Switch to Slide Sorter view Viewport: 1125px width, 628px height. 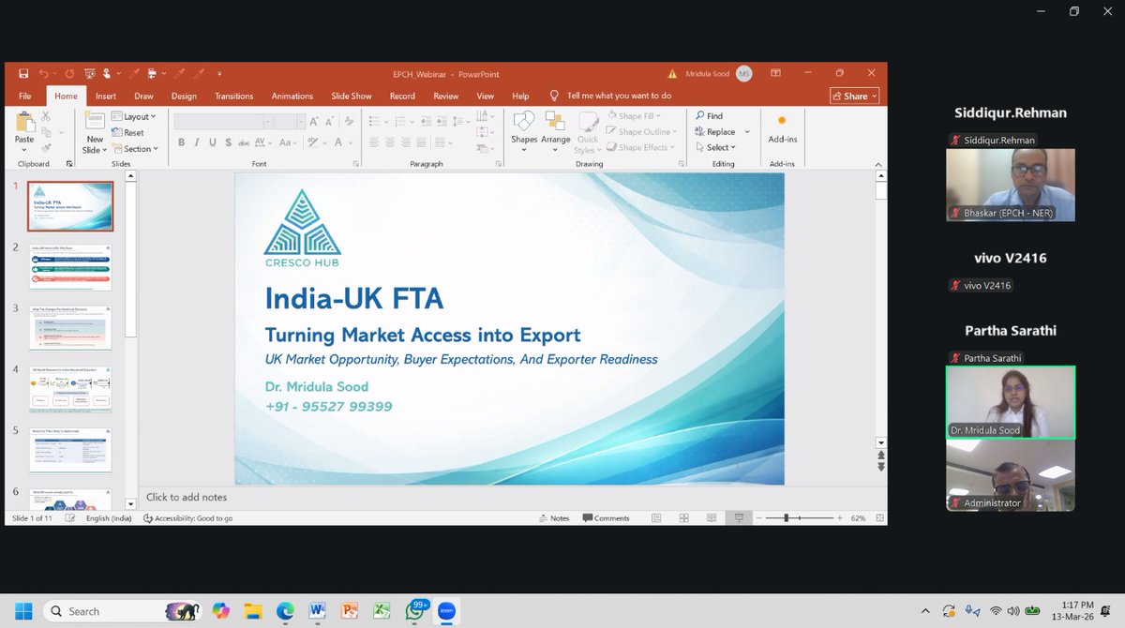point(683,517)
